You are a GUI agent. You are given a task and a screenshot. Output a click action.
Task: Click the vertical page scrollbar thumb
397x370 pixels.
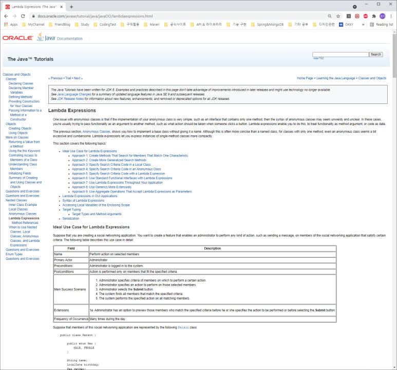pos(394,56)
